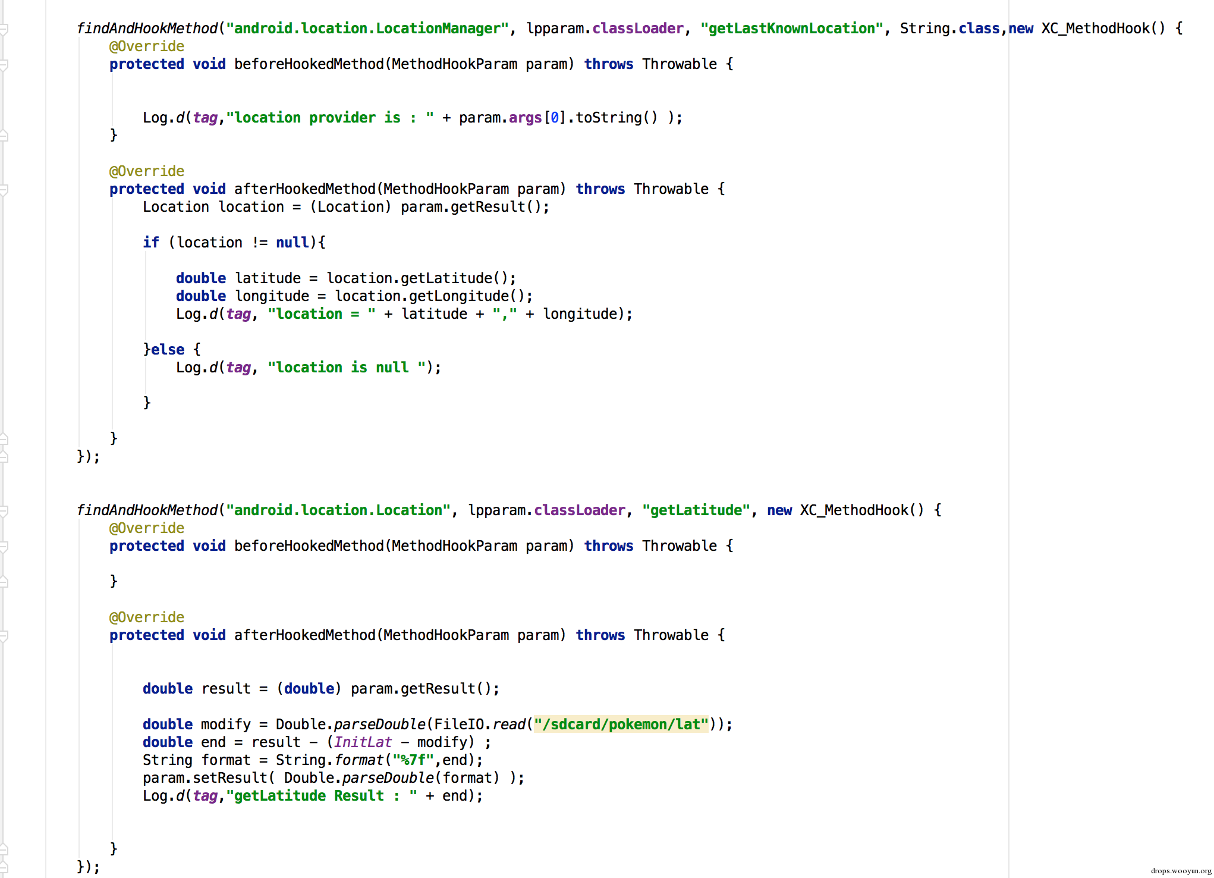Click the "getLastKnownLocation" string literal

(x=792, y=29)
